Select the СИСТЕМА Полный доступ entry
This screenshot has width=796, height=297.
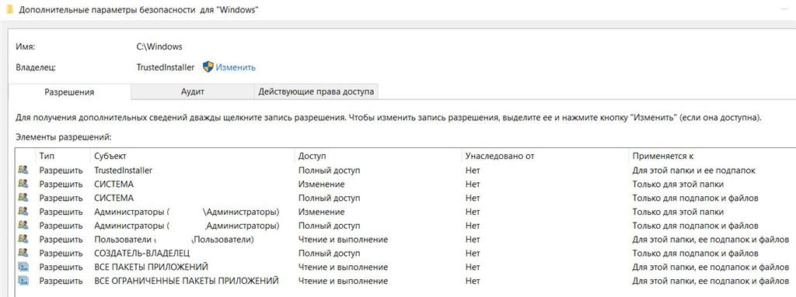pyautogui.click(x=404, y=198)
